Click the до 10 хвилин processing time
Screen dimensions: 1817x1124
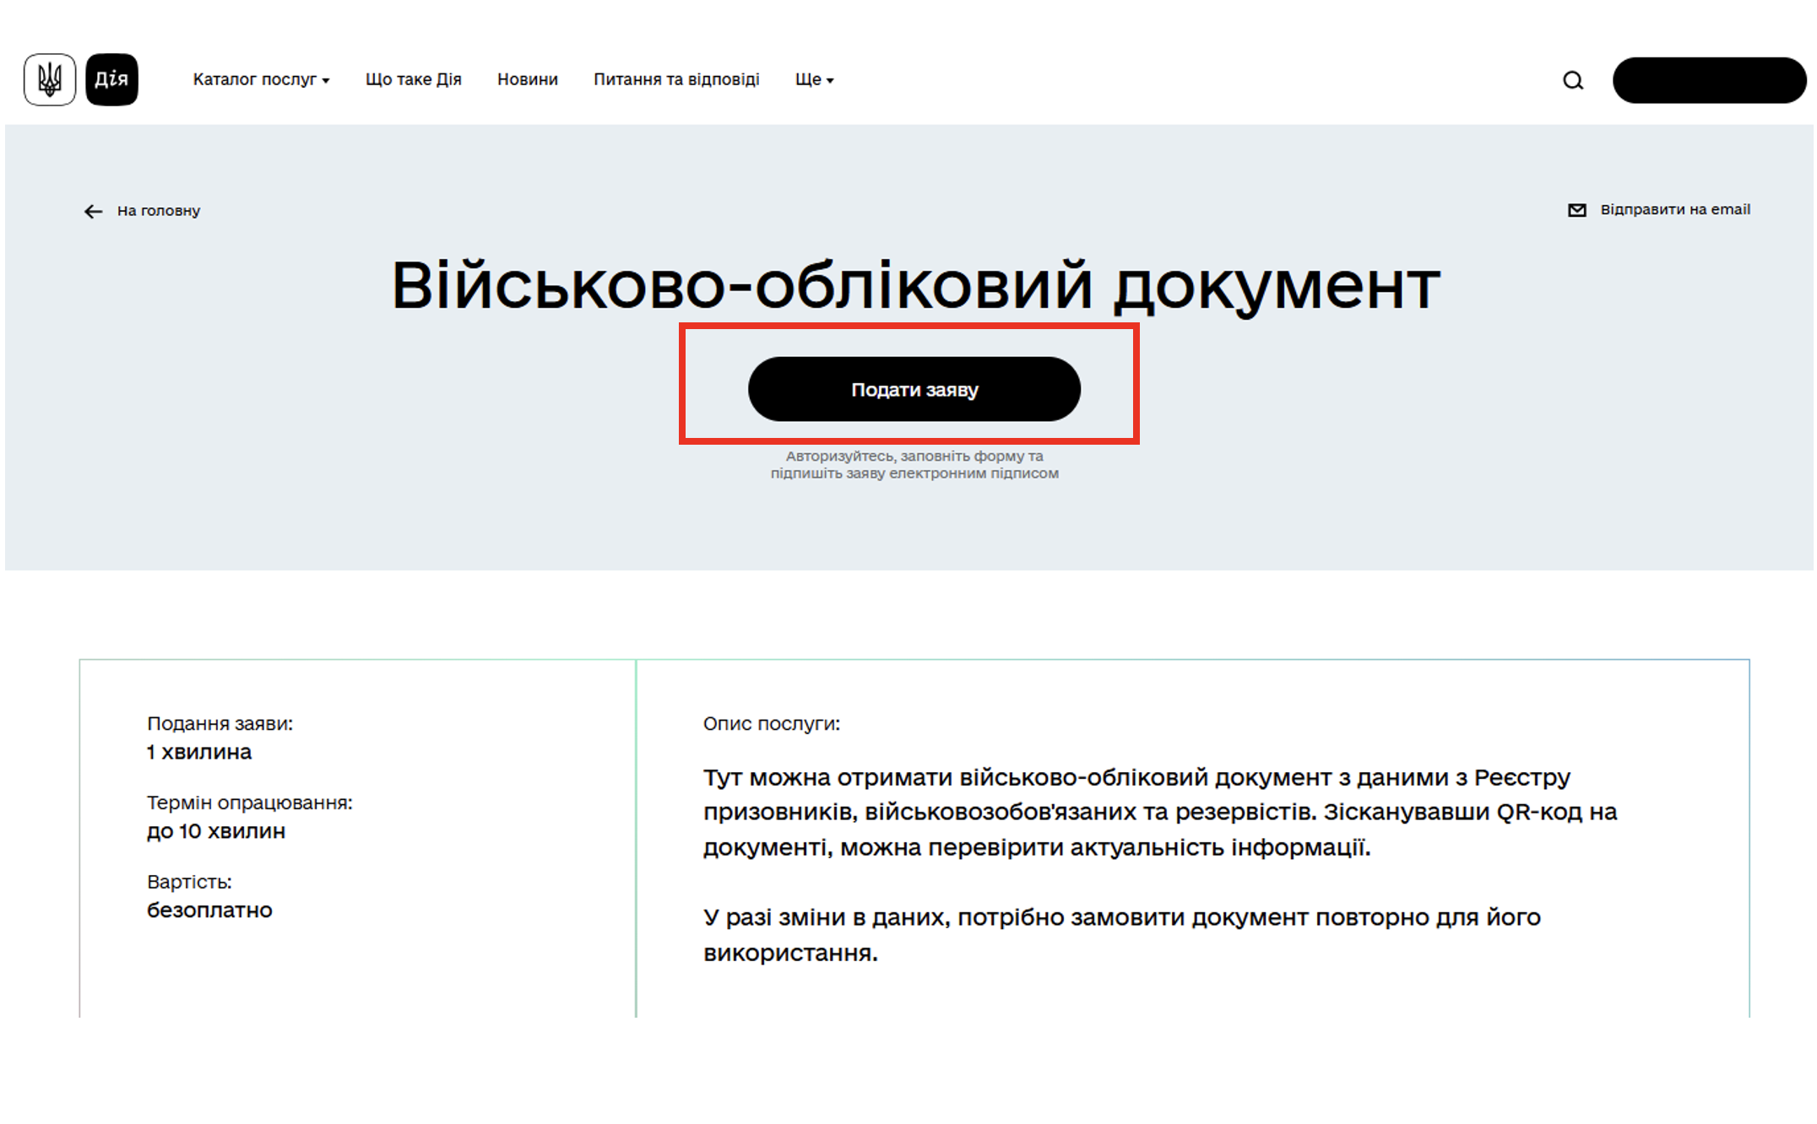(216, 831)
